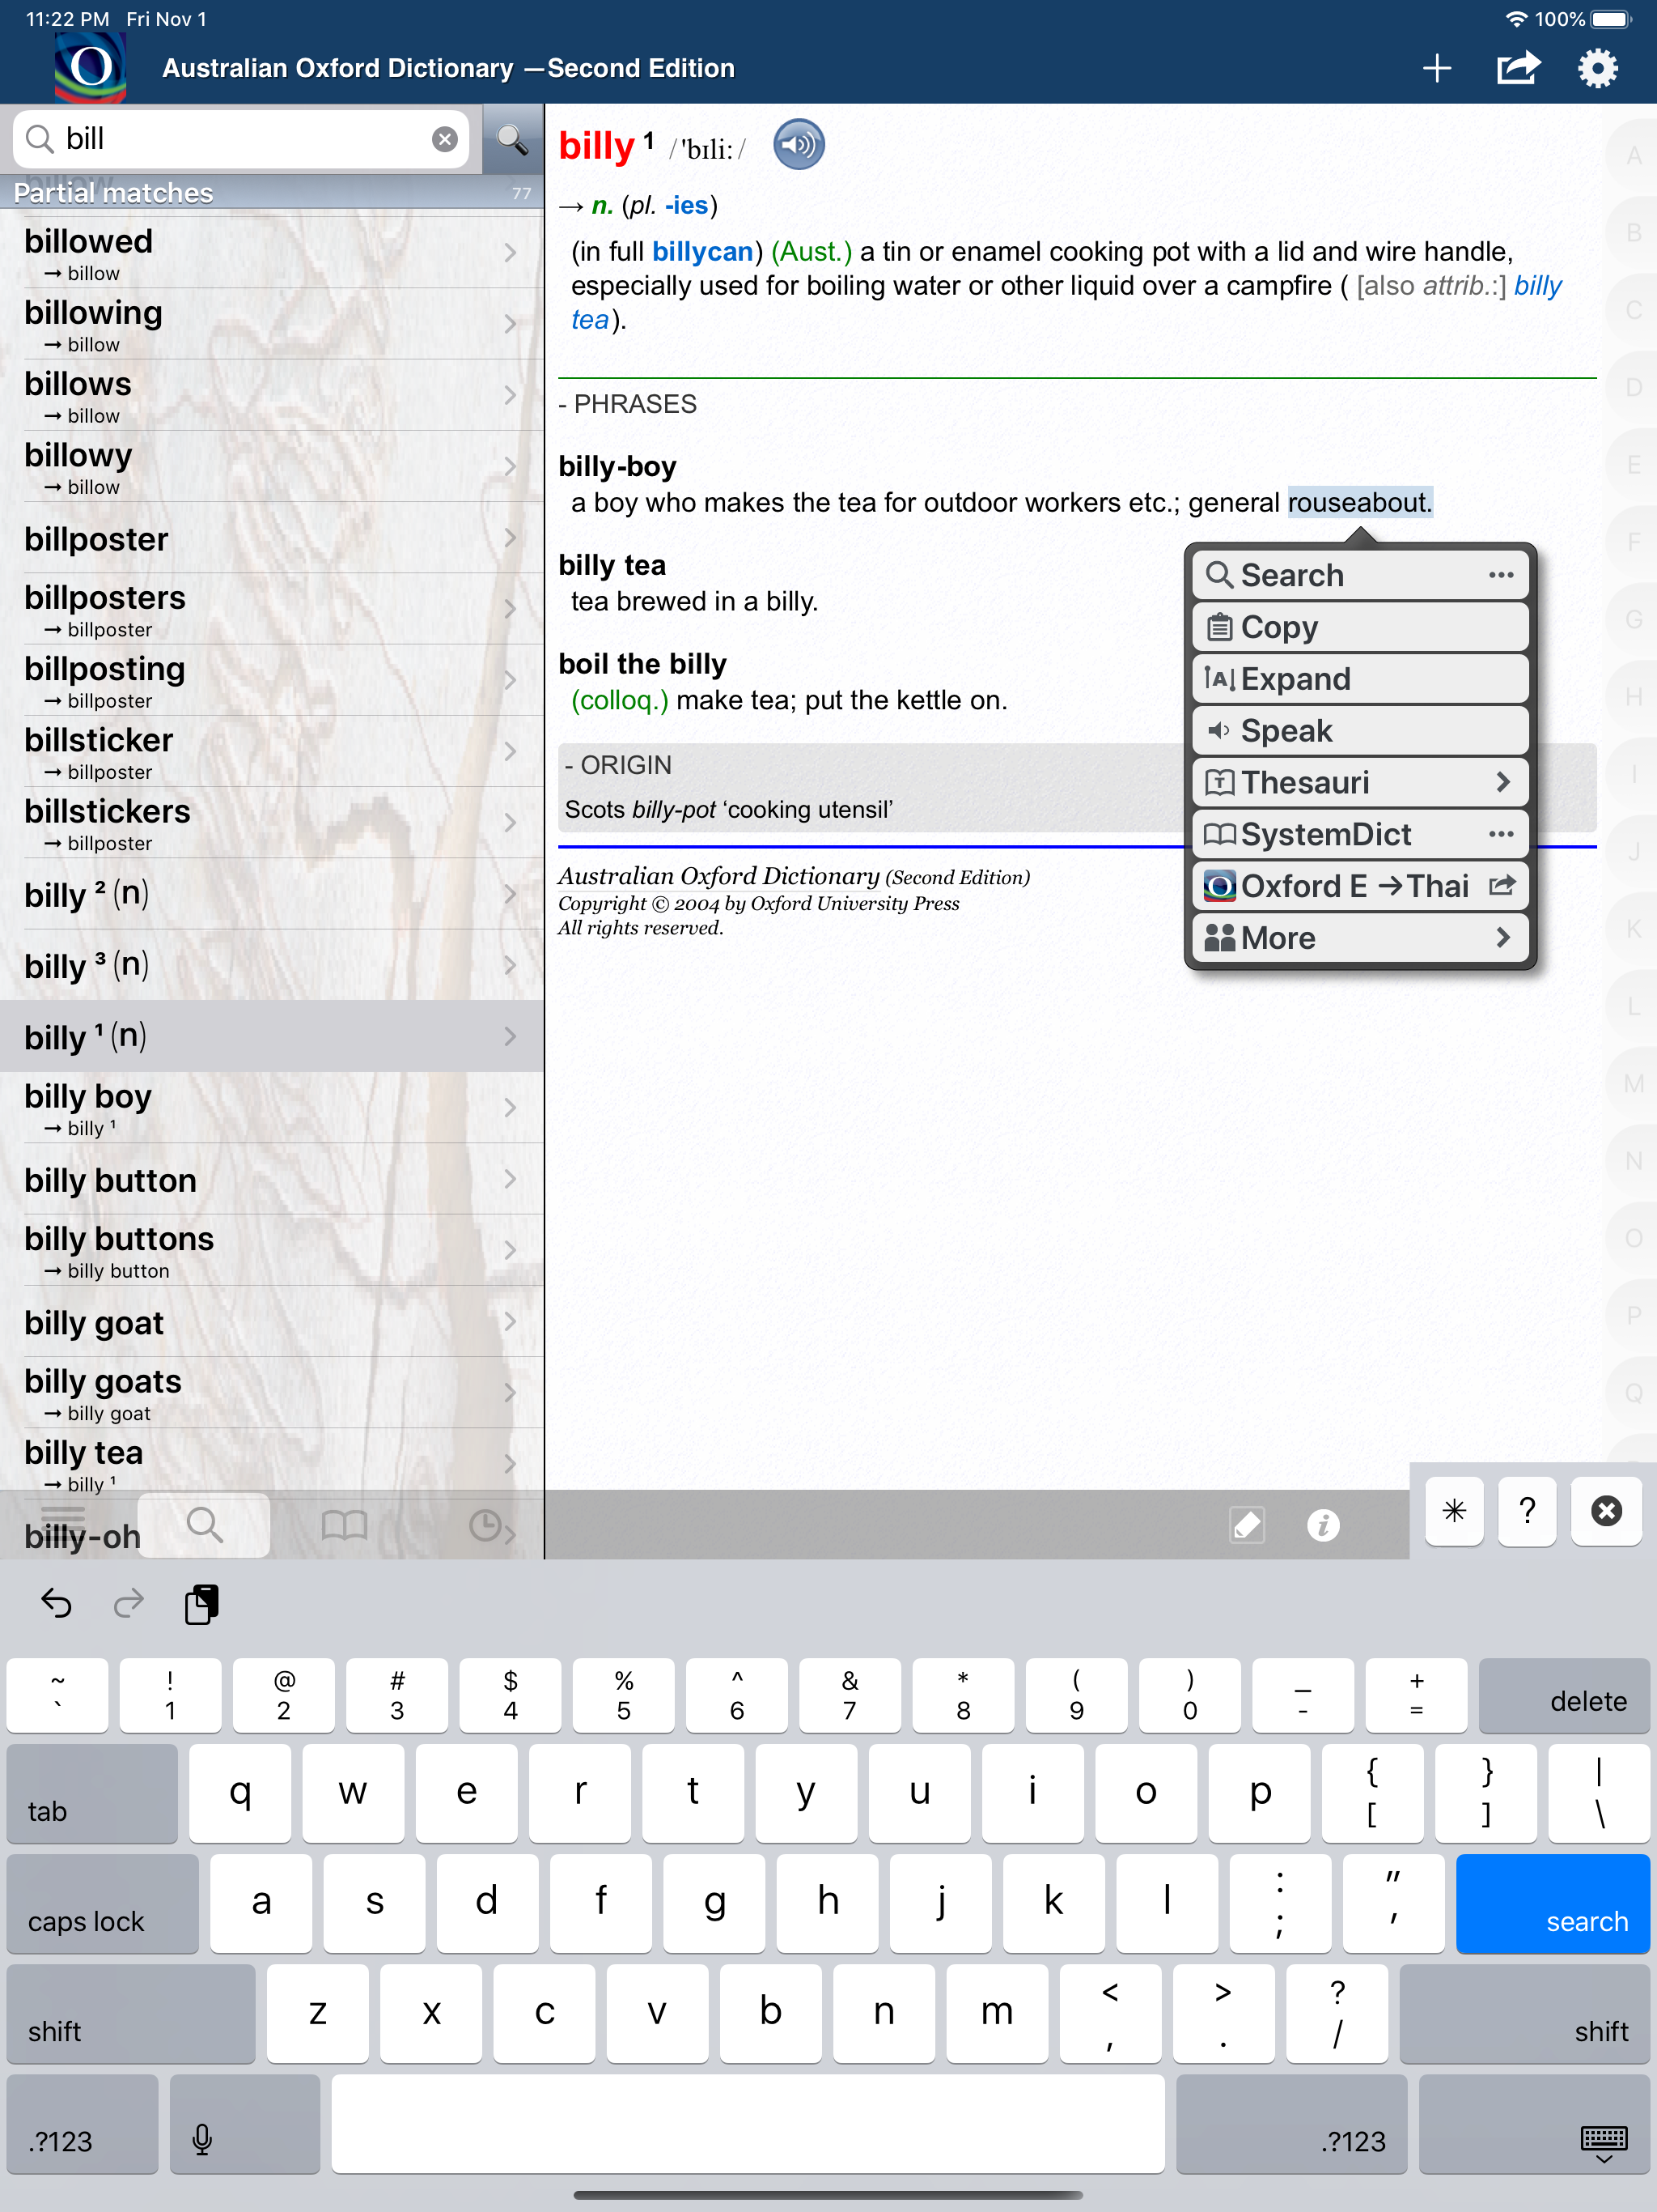The width and height of the screenshot is (1657, 2212).
Task: Choose Copy in the popup menu
Action: 1360,627
